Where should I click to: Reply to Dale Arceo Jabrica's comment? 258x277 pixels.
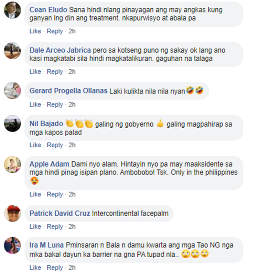tap(55, 71)
